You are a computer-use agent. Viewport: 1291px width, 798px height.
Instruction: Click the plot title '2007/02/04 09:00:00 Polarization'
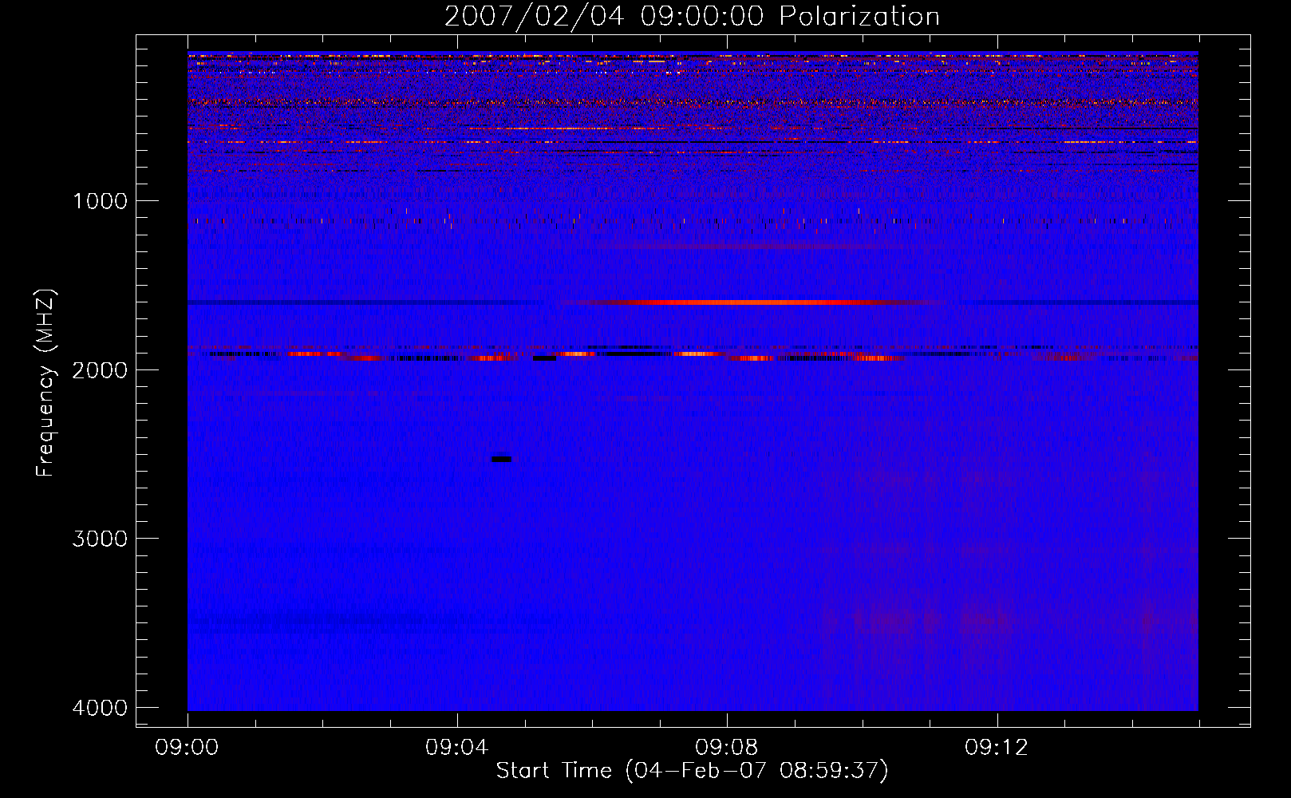[x=692, y=16]
